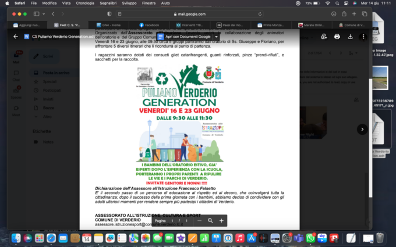Open Microsoft Teams from the Dock
Screen dimensions: 396x247
click(299, 238)
